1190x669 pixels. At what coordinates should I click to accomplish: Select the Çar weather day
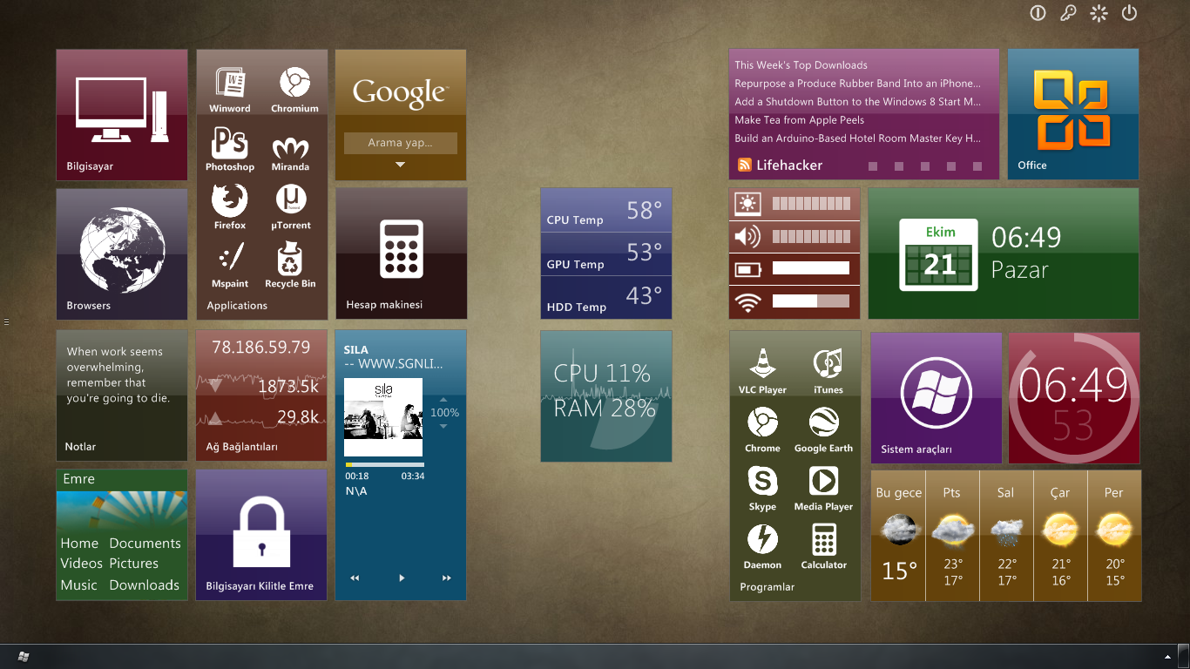click(1060, 536)
